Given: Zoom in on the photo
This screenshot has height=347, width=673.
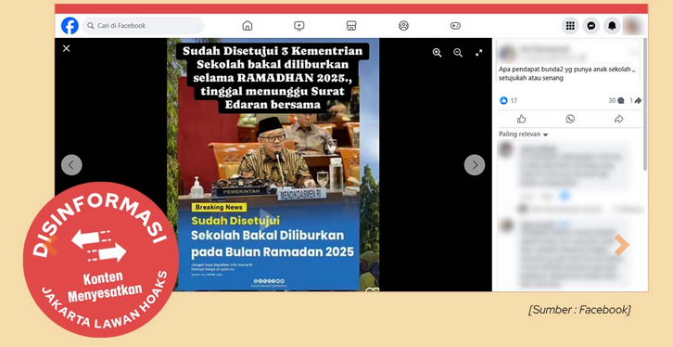Looking at the screenshot, I should (x=437, y=53).
